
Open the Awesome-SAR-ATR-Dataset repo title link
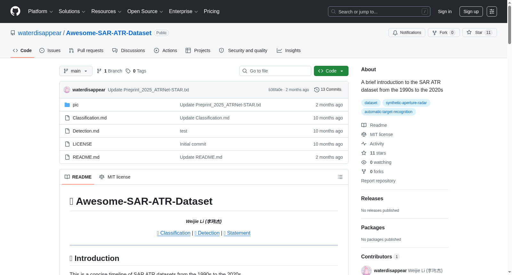pyautogui.click(x=108, y=33)
